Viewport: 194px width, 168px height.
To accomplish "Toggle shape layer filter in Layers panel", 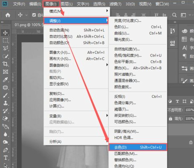I will (x=185, y=102).
